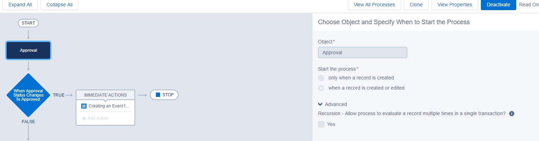The image size is (539, 141).
Task: Collapse the Advanced section chevron
Action: pos(320,104)
